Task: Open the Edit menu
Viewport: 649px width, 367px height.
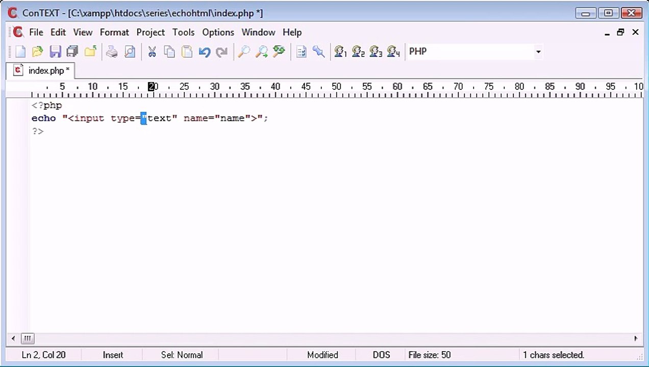Action: pos(58,32)
